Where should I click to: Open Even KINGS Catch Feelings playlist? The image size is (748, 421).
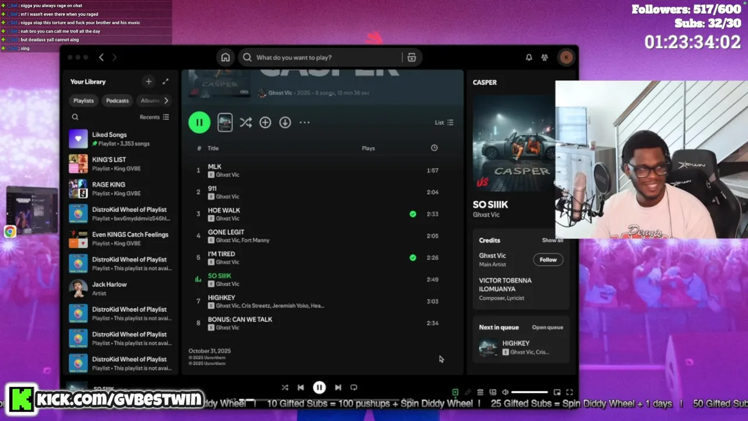click(121, 239)
